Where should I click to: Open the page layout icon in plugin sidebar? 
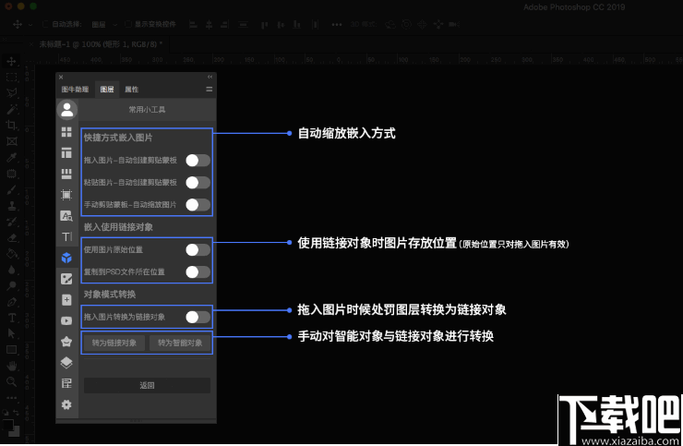tap(66, 153)
